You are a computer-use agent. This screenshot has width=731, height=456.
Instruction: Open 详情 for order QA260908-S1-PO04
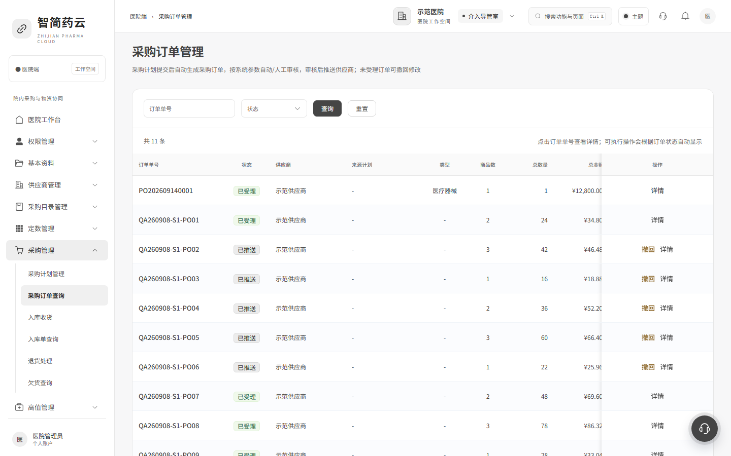coord(667,308)
